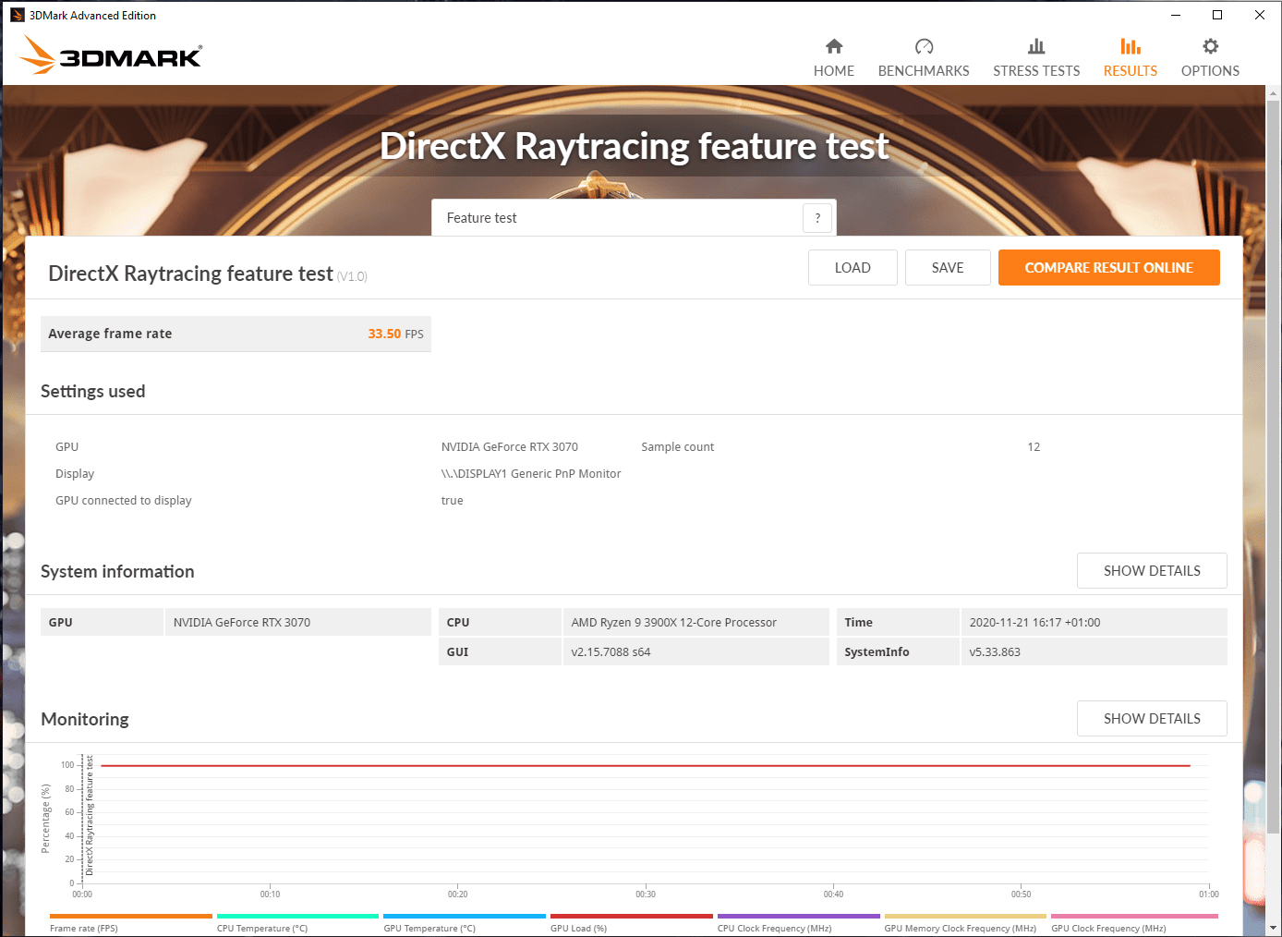Click the Results orange bars icon
The height and width of the screenshot is (937, 1282).
coord(1131,46)
